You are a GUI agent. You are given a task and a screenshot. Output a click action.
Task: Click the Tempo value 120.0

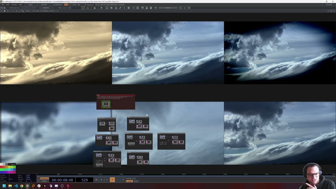28,179
